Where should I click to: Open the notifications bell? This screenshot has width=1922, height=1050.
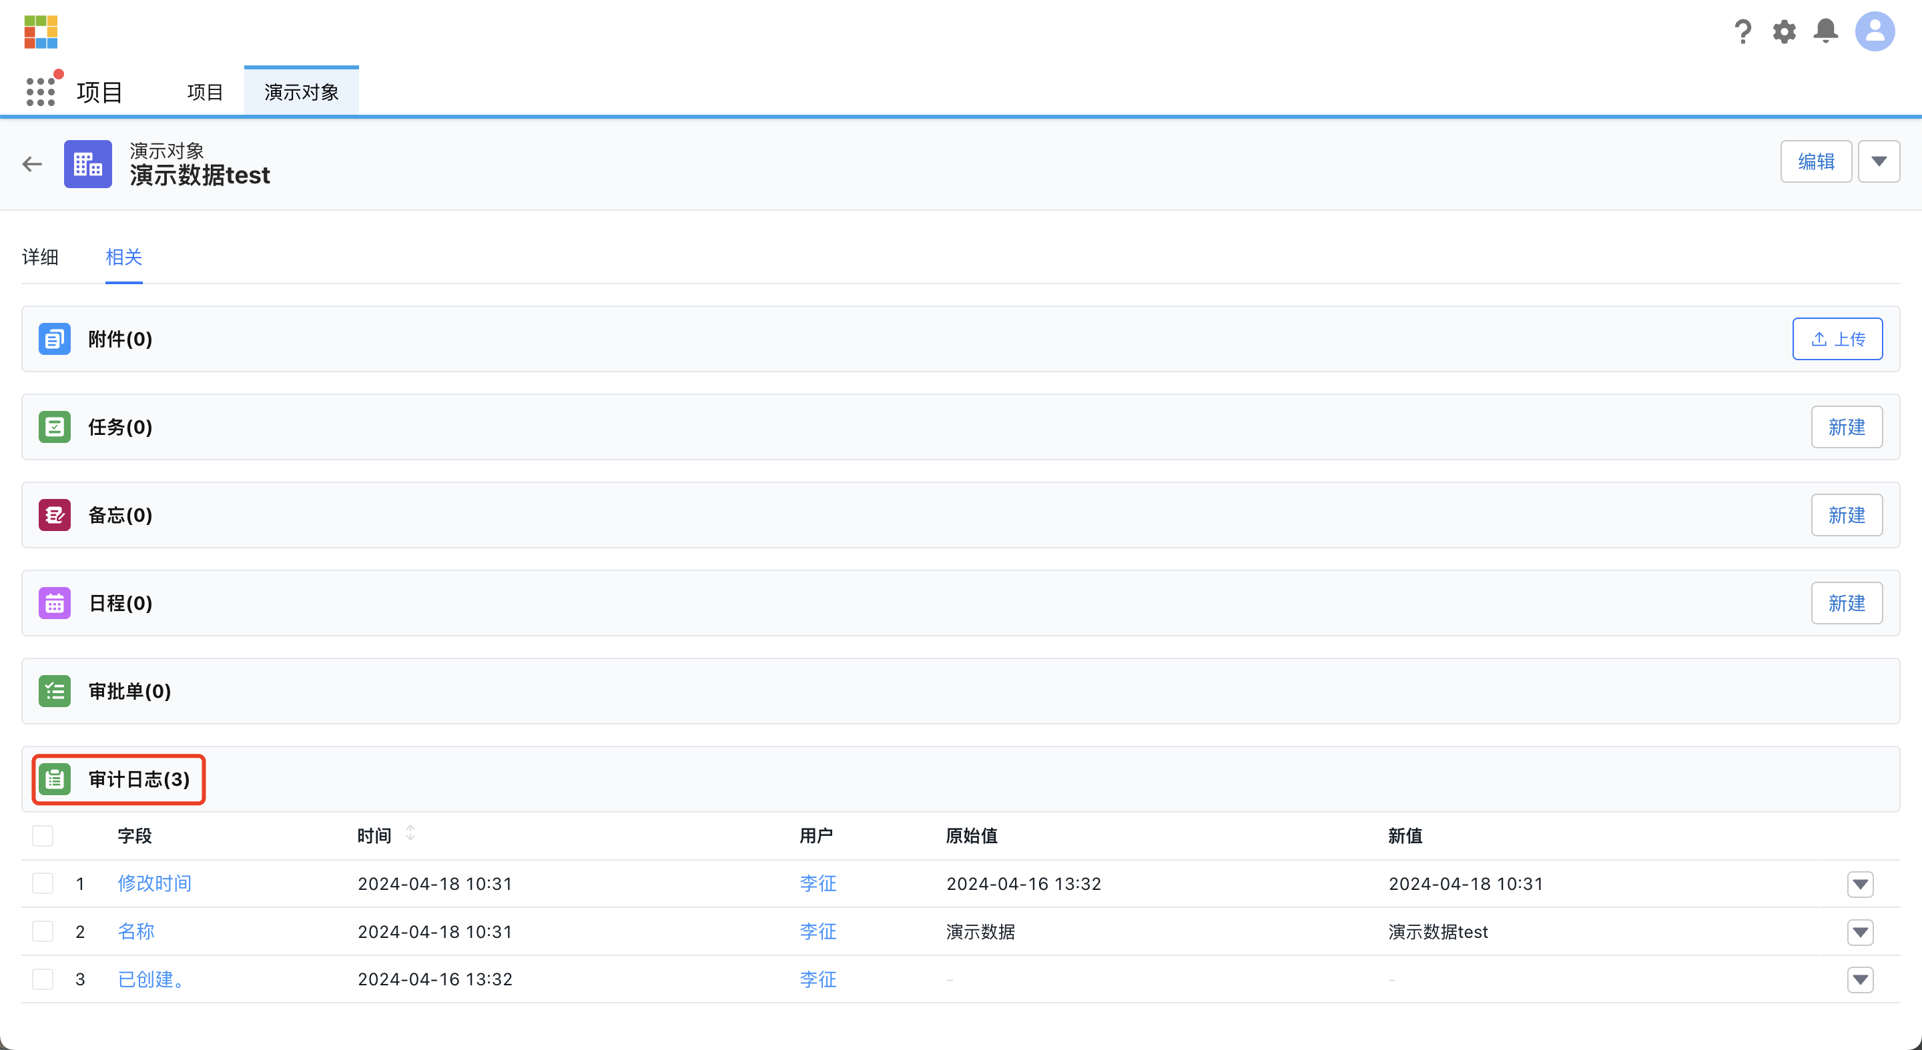pos(1825,31)
